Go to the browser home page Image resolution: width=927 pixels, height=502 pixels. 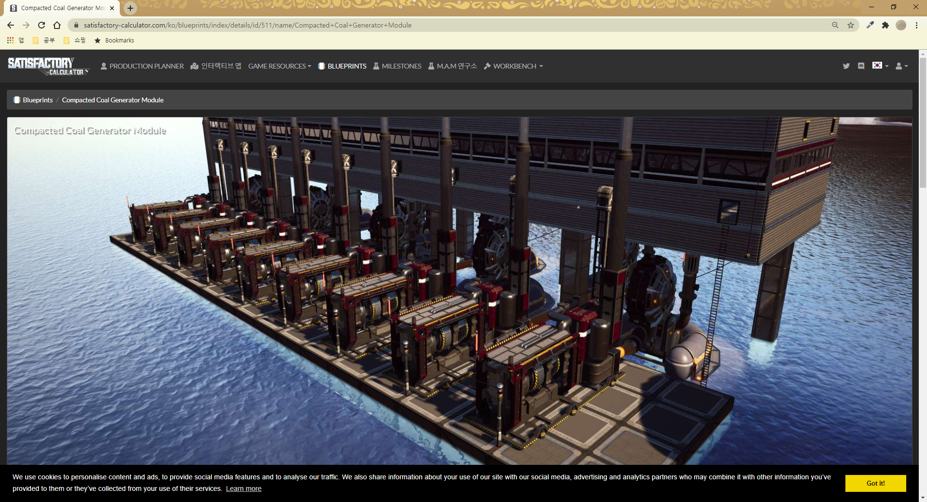(x=57, y=25)
